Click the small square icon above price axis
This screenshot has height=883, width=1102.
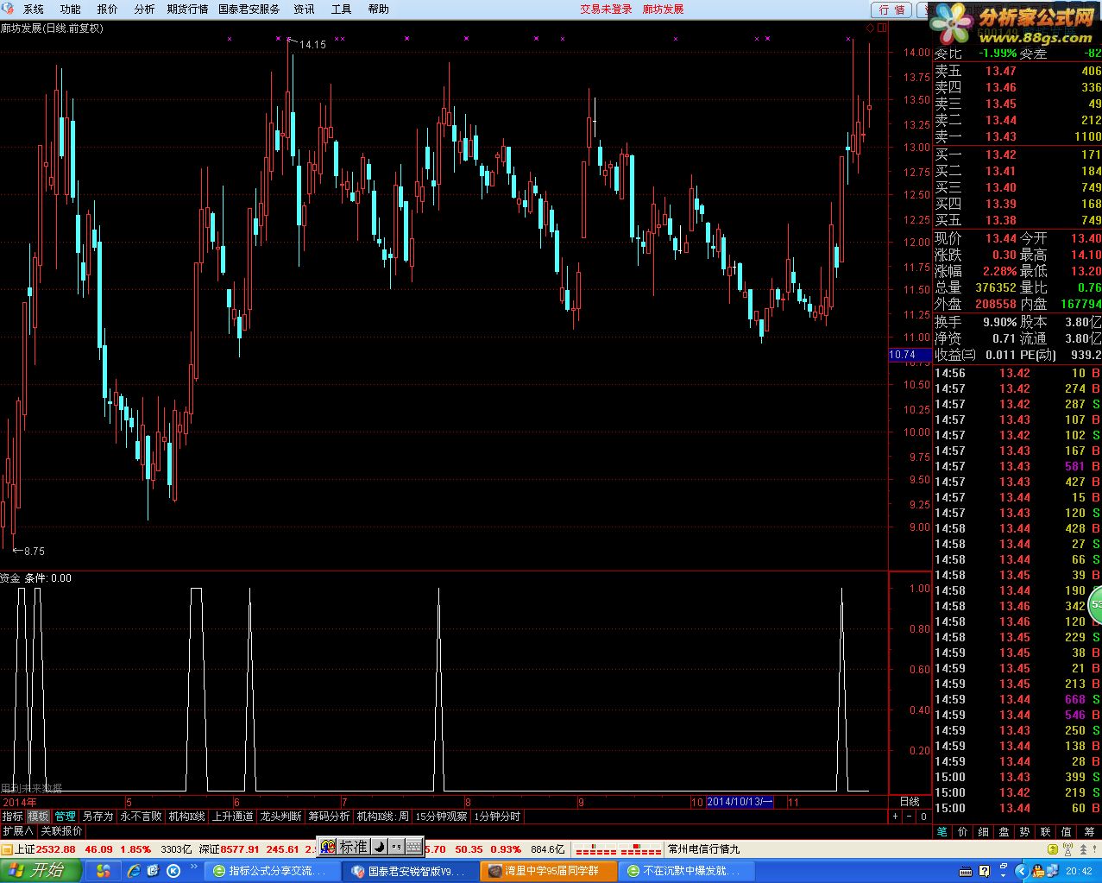pos(882,28)
